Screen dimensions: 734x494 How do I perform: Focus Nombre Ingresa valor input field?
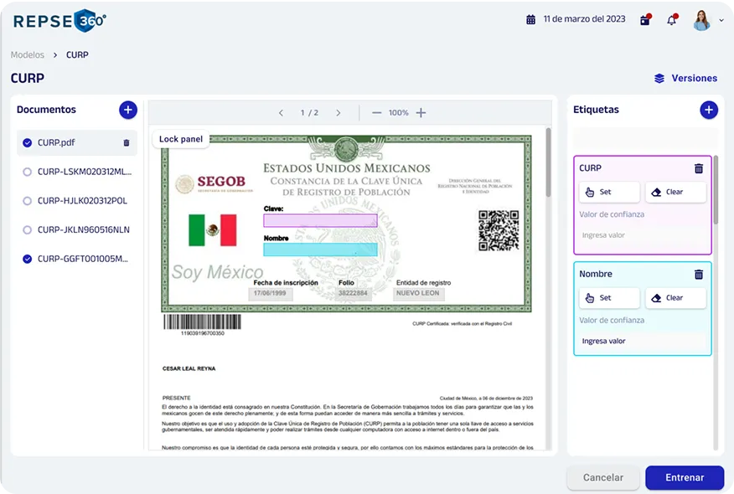(642, 341)
